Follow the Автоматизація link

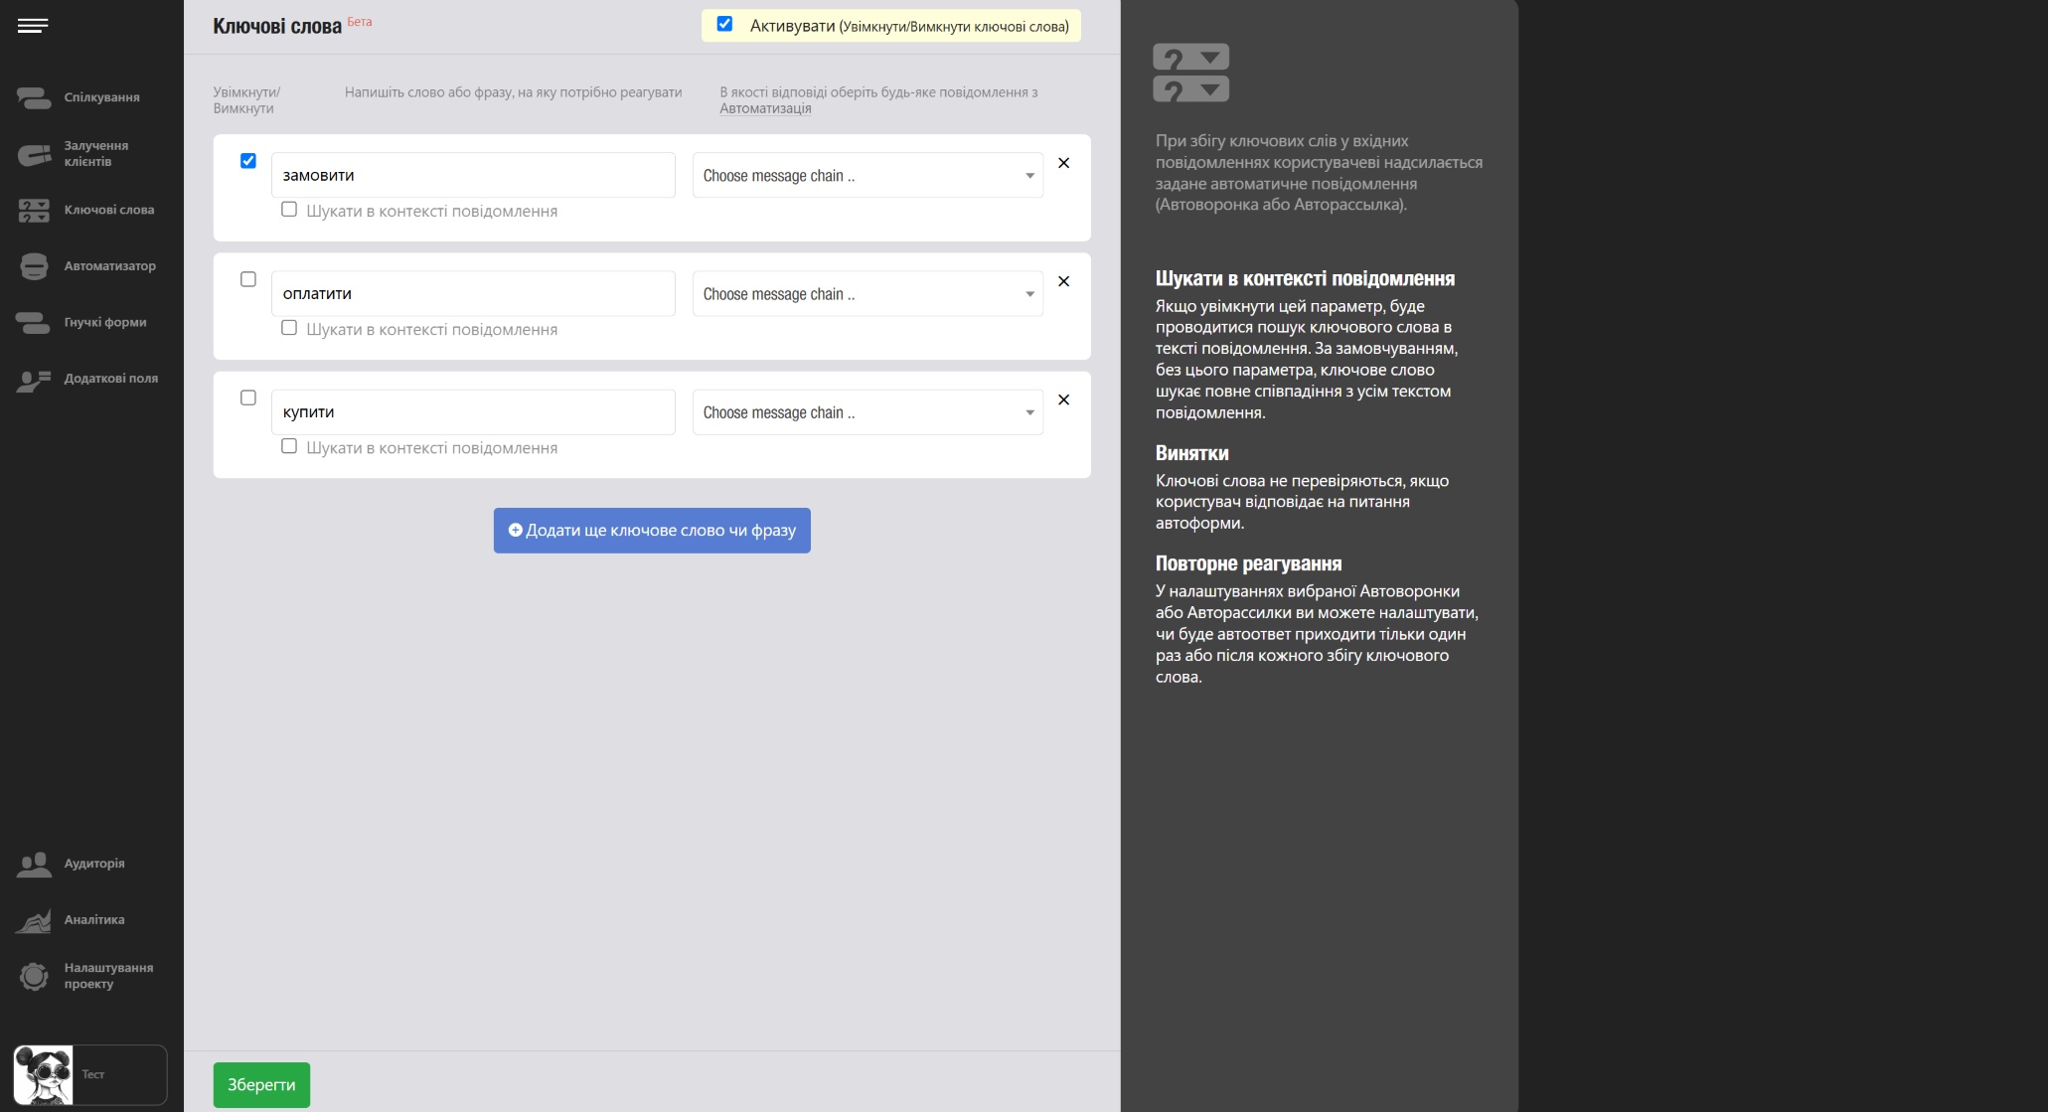765,108
